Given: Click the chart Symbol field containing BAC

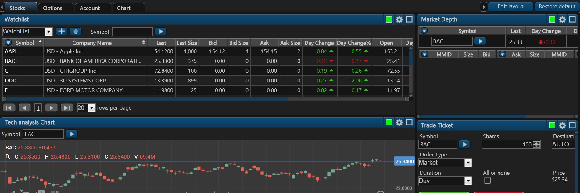Looking at the screenshot, I should coord(43,134).
